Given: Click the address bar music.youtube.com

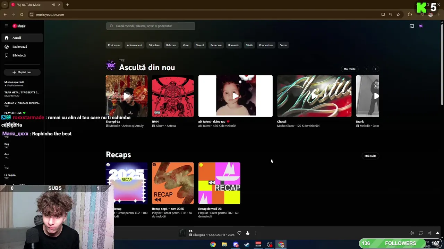Looking at the screenshot, I should (50, 15).
